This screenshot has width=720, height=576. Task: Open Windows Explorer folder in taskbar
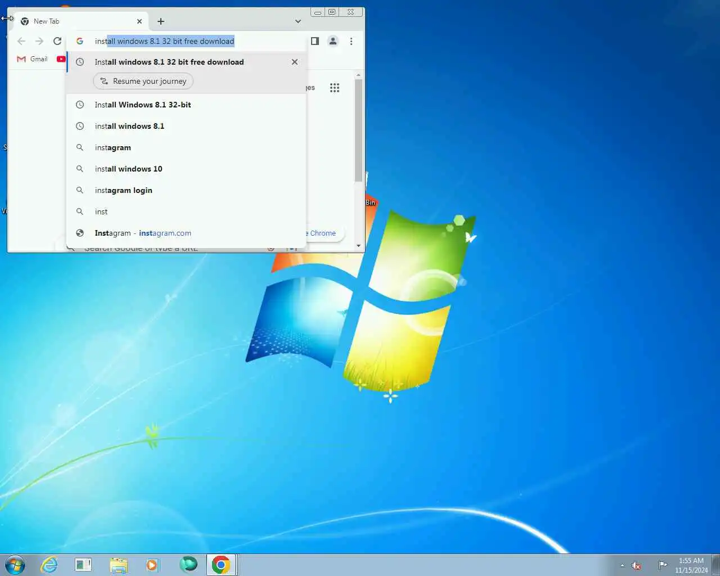point(119,565)
